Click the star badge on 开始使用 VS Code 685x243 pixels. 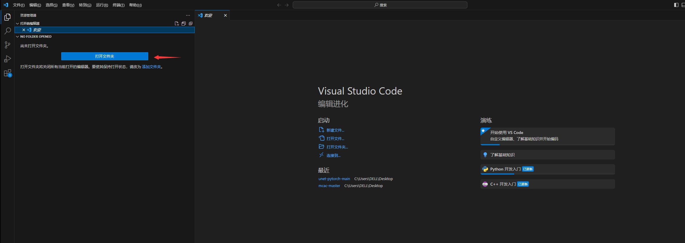pyautogui.click(x=483, y=131)
